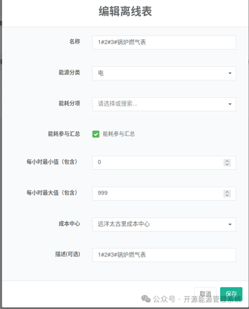This screenshot has height=309, width=249.
Task: Click the 编辑离线表 dialog title
Action: 125,11
